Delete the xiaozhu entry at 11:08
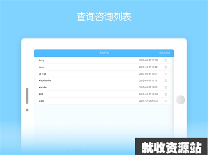The width and height of the screenshot is (208, 155). click(166, 87)
